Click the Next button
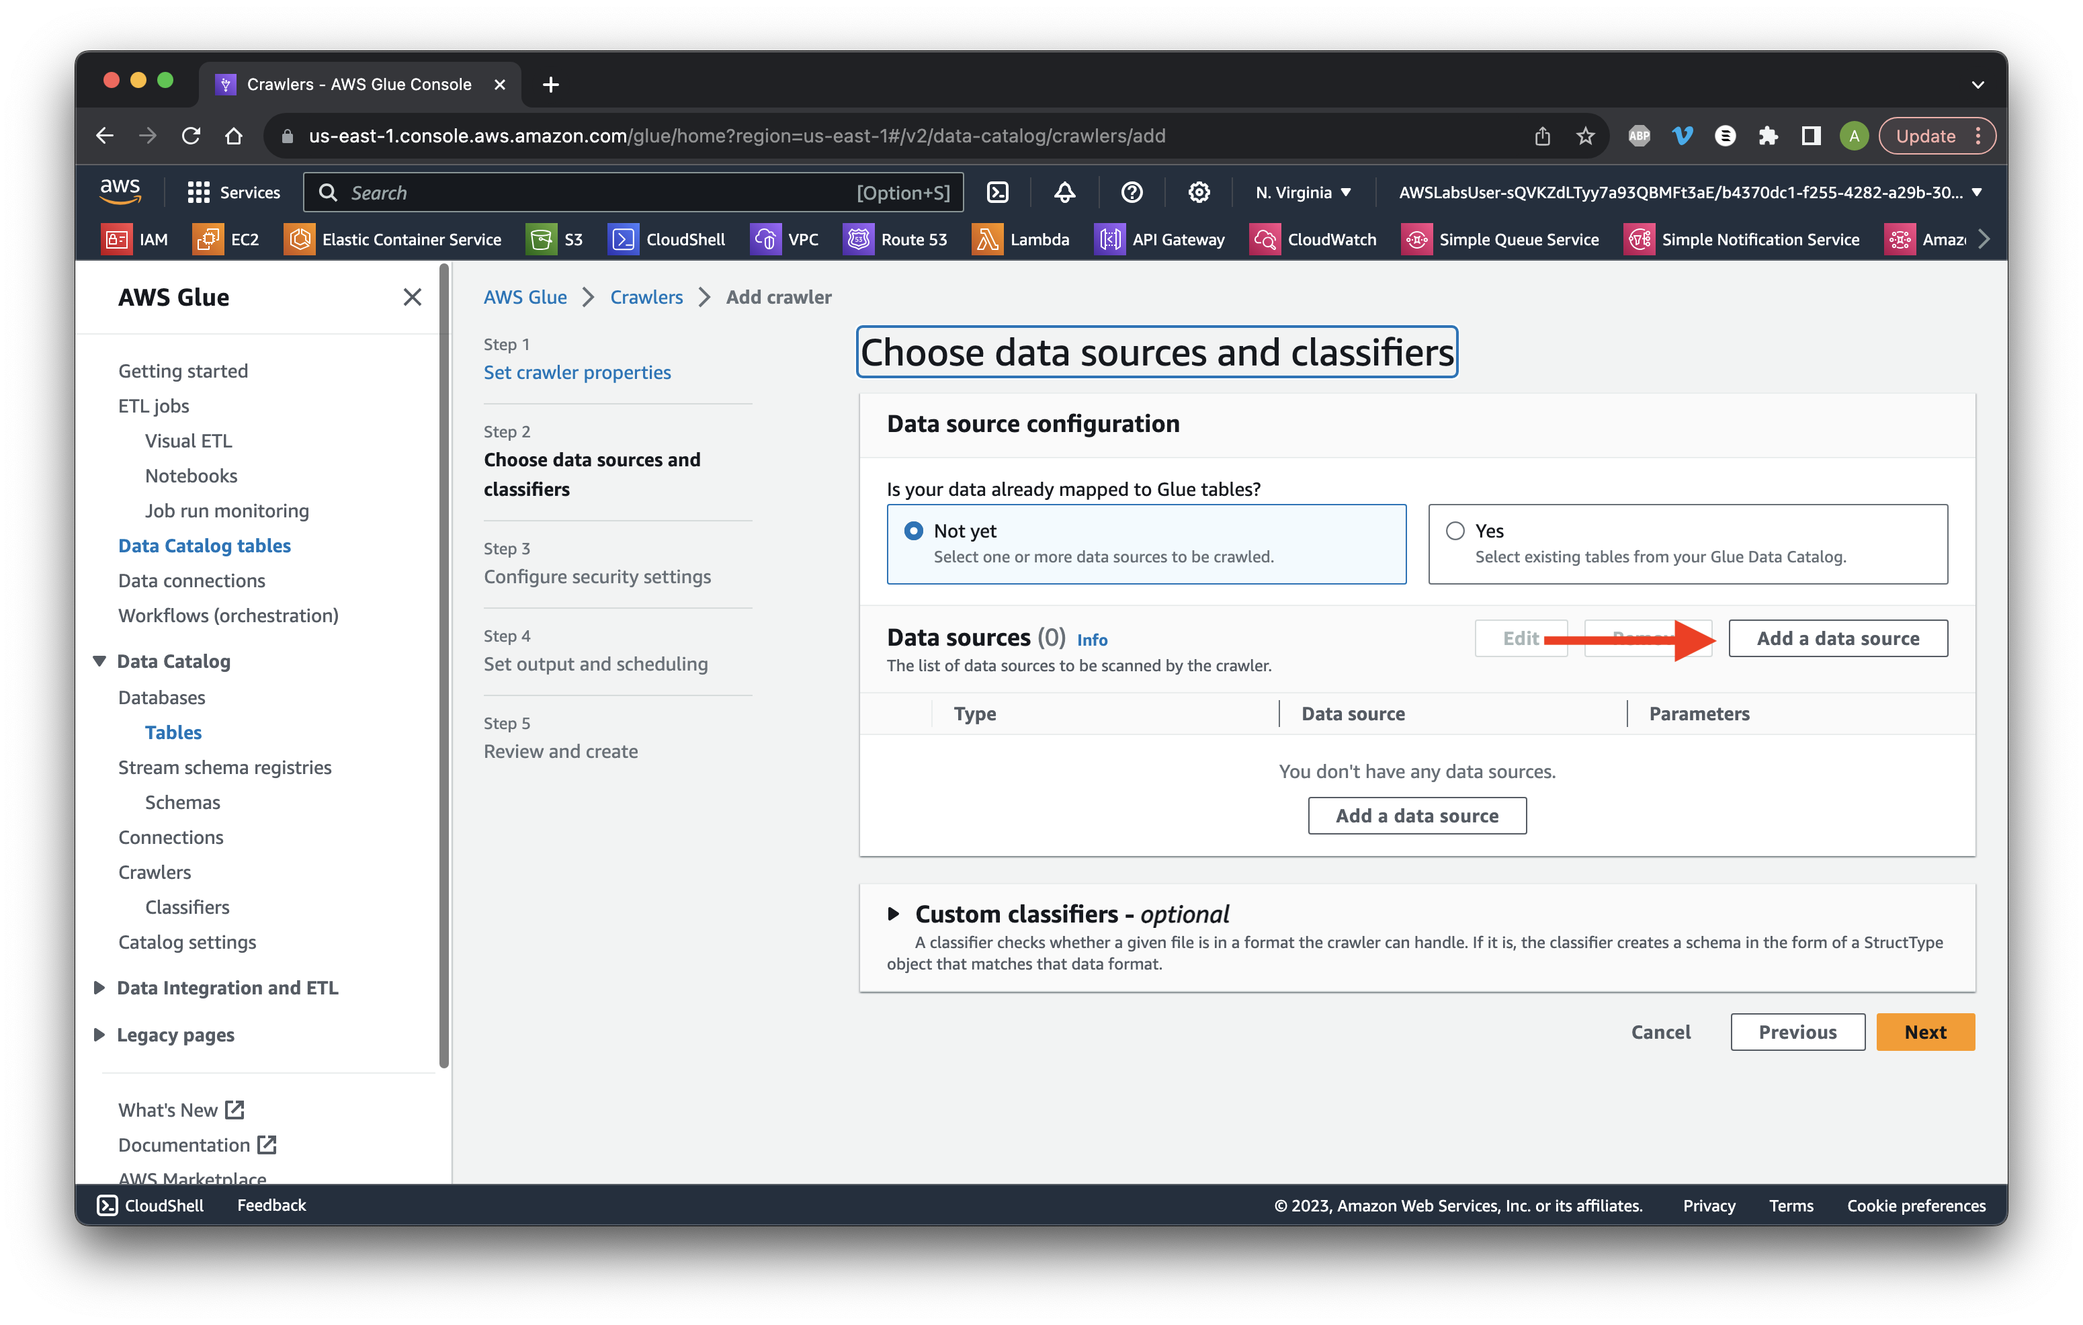Screen dimensions: 2083x1325 [1924, 1032]
